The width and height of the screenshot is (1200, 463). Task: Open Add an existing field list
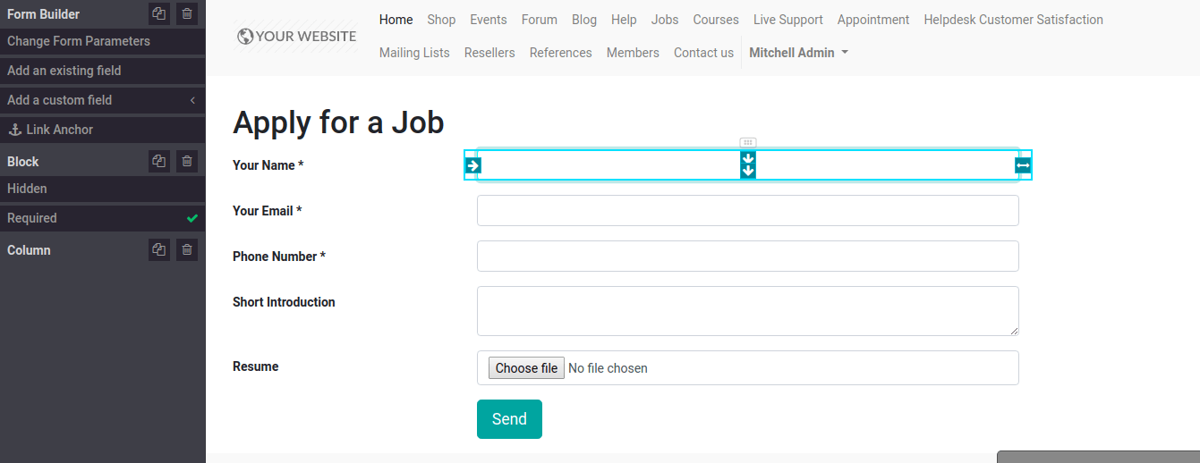pos(103,71)
